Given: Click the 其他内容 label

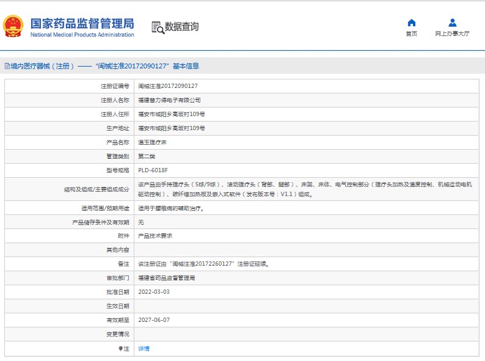Looking at the screenshot, I should coord(117,250).
